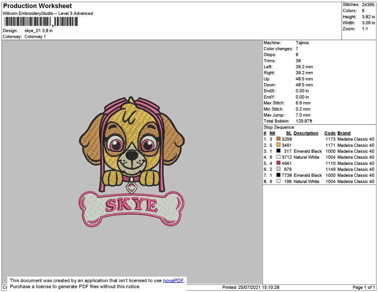Viewport: 378px width, 292px height.
Task: Click the "Colorway 1" value
Action: 35,37
